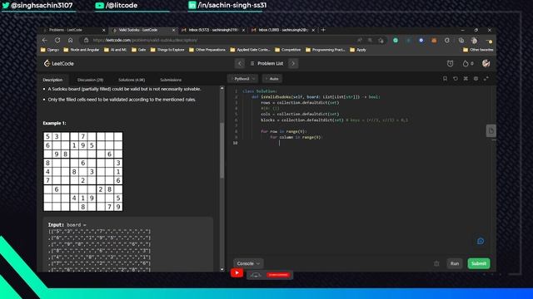Click the green Submit button
This screenshot has height=299, width=533.
coord(479,263)
